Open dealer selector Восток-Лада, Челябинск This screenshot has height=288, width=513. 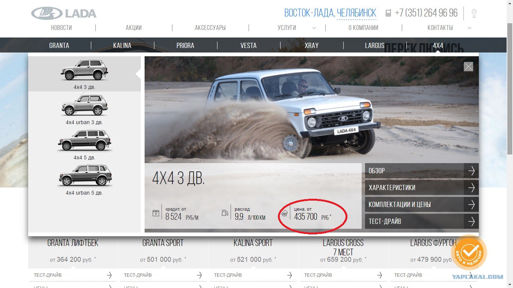point(330,13)
